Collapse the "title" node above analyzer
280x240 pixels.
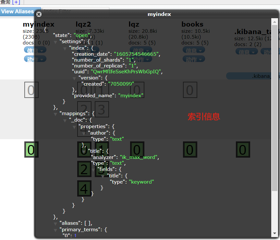pyautogui.click(x=84, y=152)
